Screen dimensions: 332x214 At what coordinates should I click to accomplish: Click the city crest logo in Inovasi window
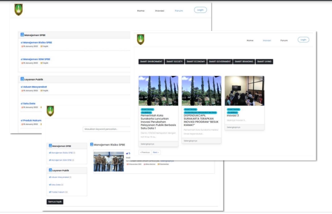click(141, 39)
